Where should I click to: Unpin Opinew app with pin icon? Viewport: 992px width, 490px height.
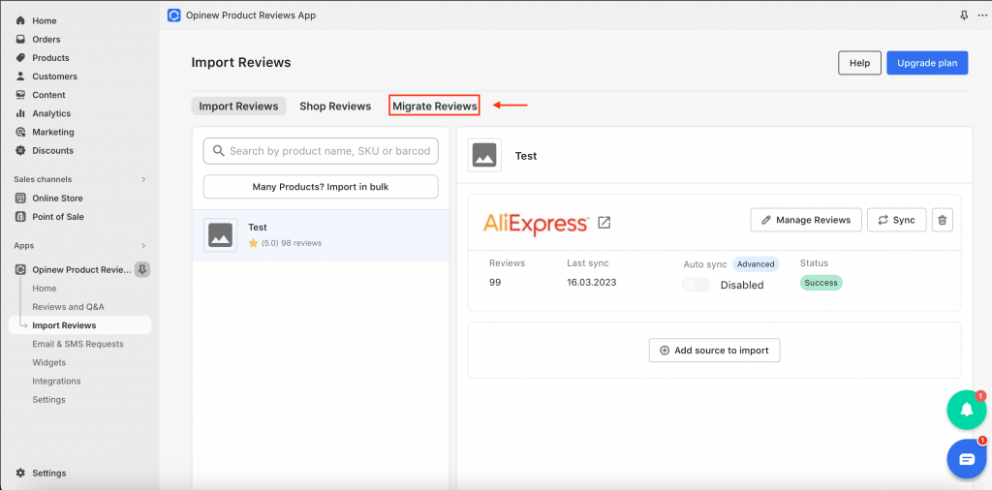coord(142,270)
